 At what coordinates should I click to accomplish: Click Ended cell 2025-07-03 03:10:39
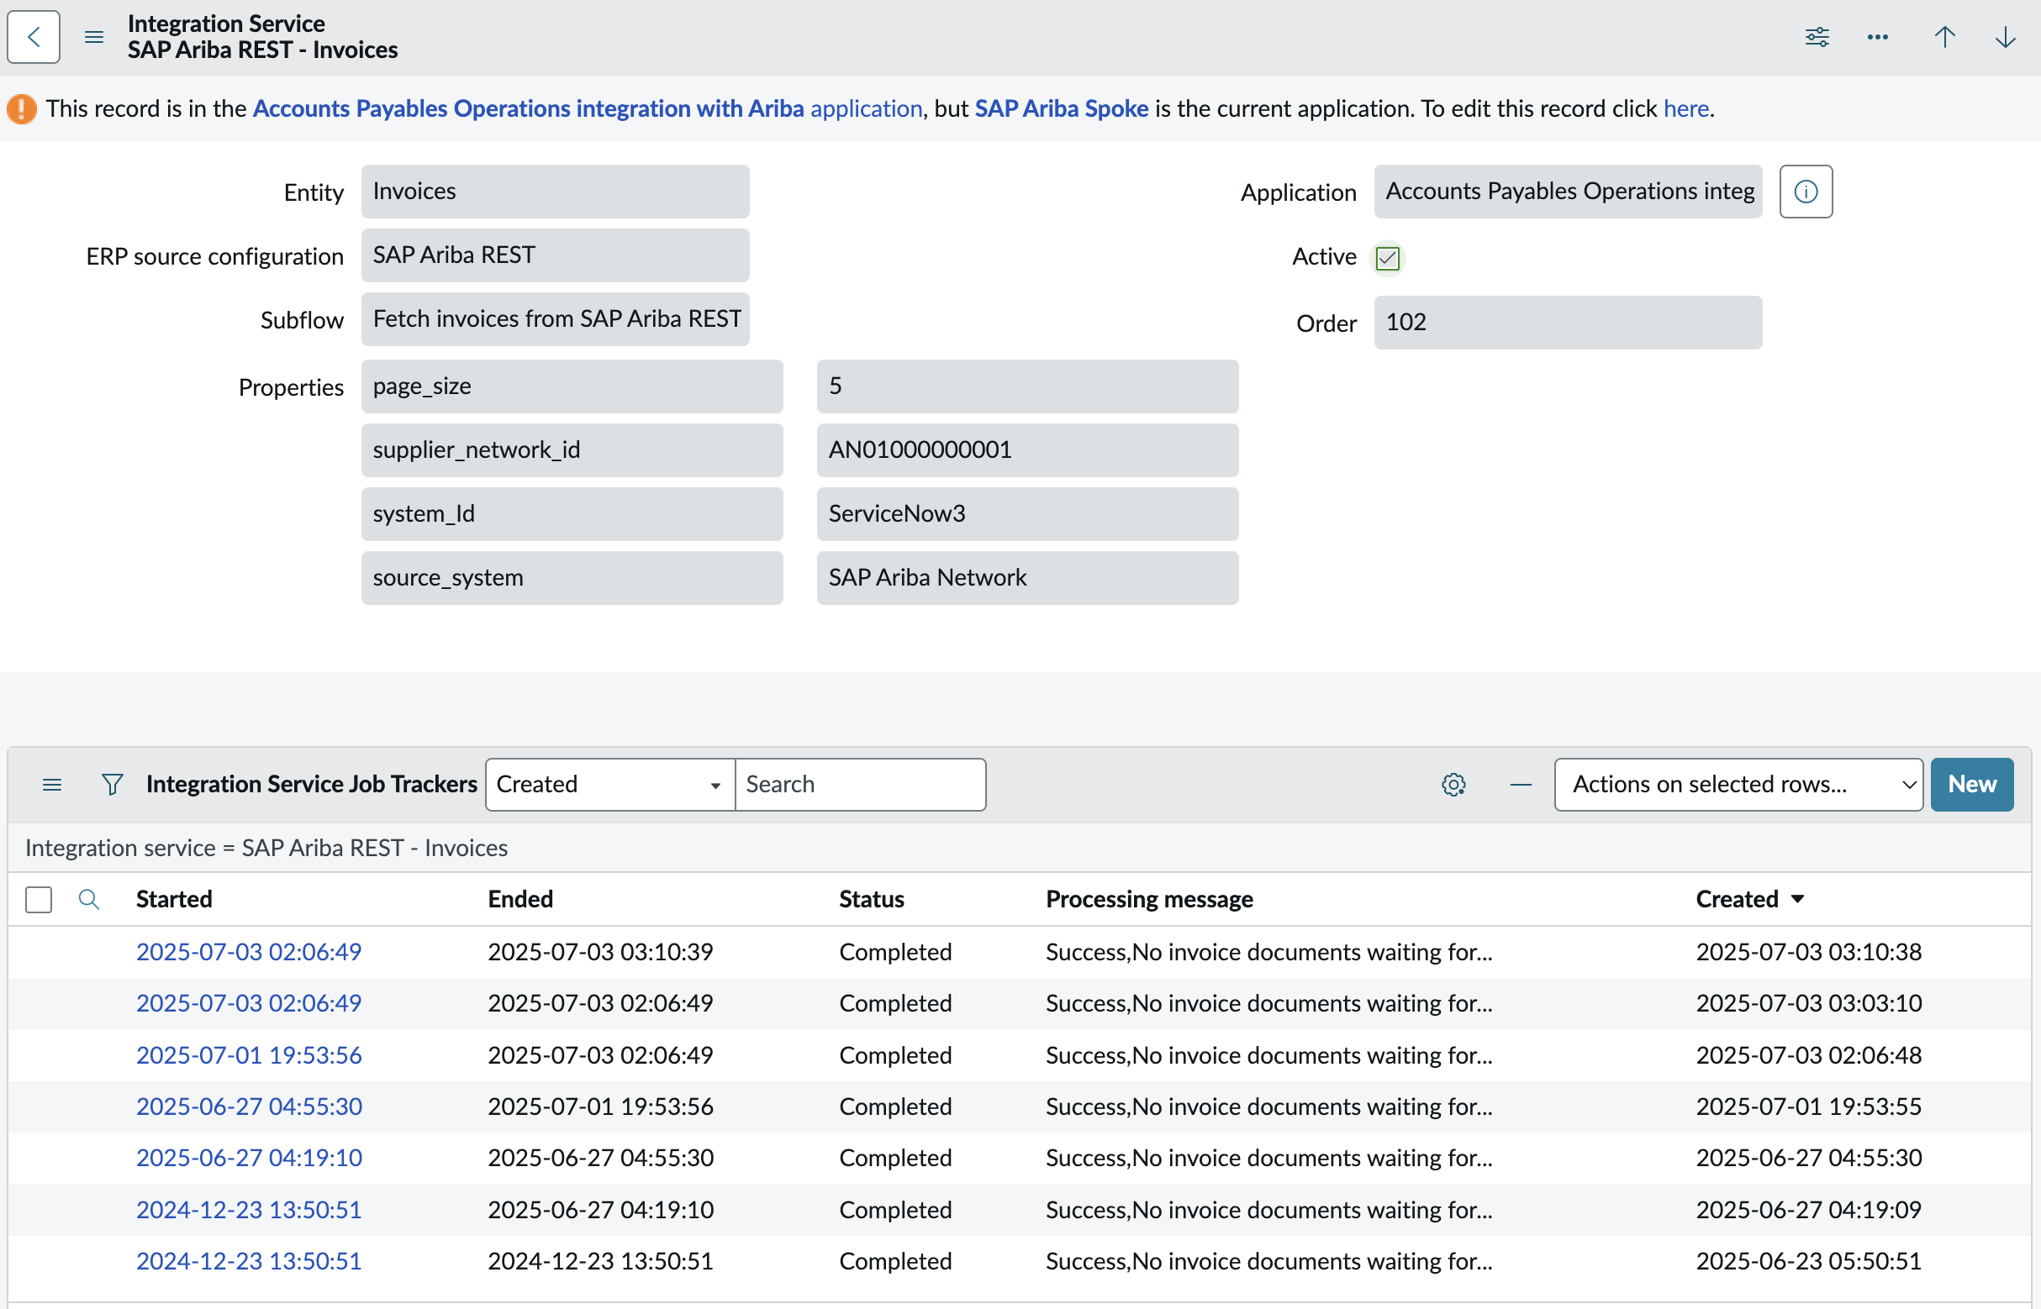click(x=600, y=952)
